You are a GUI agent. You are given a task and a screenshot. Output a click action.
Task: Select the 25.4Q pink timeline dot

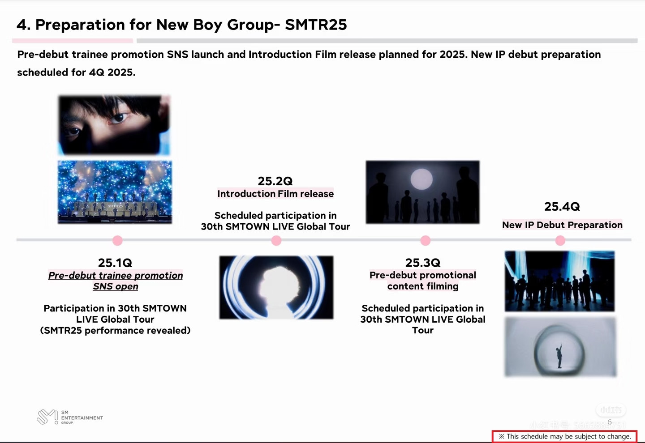point(560,241)
